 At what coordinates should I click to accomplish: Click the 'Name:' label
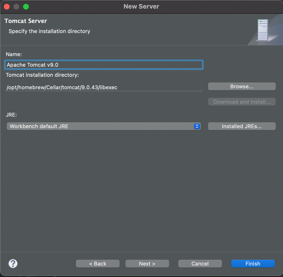pyautogui.click(x=14, y=54)
